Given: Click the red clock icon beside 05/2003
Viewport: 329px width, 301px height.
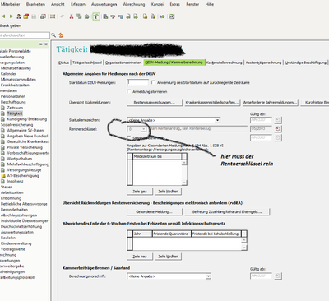Looking at the screenshot, I should coord(278,128).
